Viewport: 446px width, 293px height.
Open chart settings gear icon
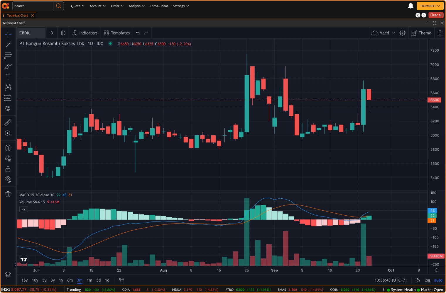[x=403, y=33]
